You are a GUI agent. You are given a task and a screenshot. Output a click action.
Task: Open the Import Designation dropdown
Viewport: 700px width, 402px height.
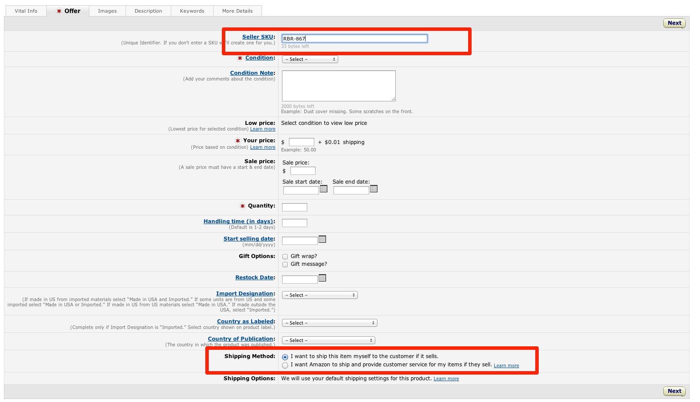[x=320, y=295]
